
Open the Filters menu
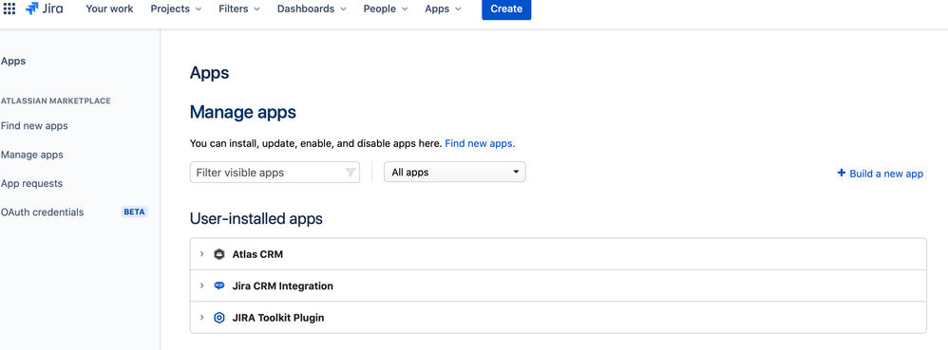click(x=239, y=9)
